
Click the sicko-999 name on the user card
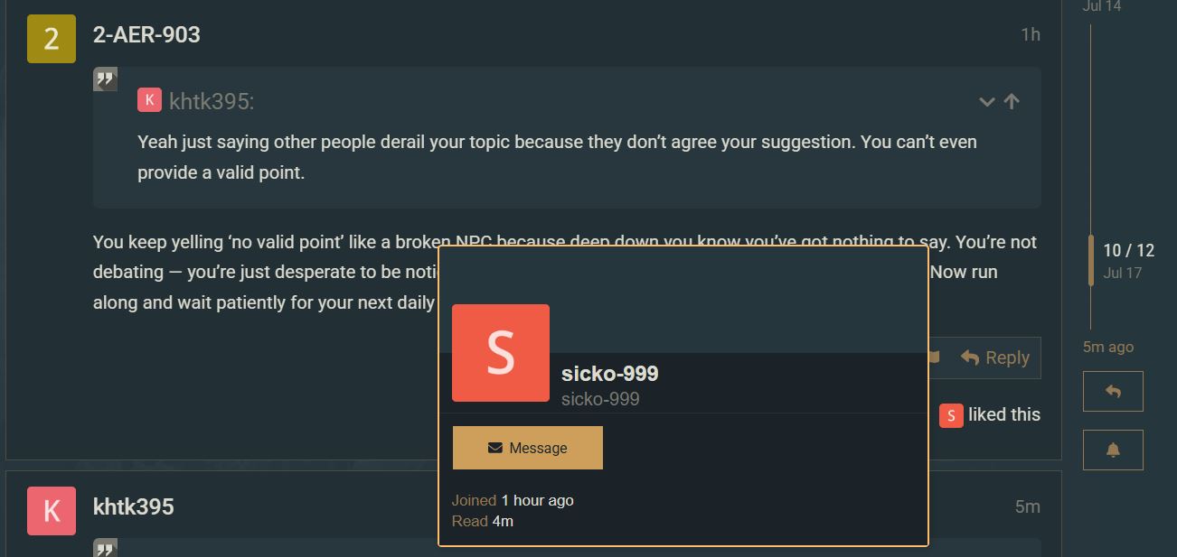(x=609, y=374)
